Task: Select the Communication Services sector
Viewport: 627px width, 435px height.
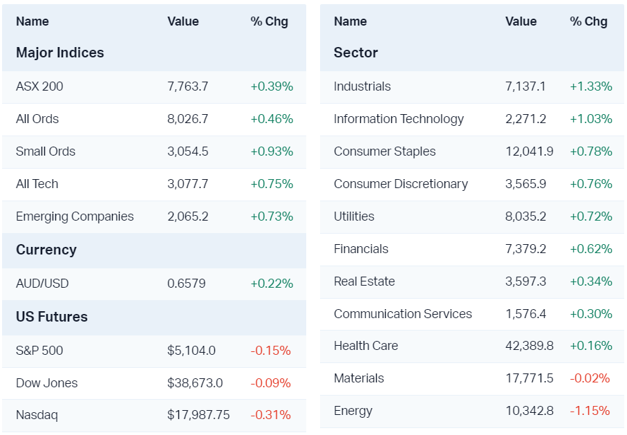Action: [x=403, y=314]
